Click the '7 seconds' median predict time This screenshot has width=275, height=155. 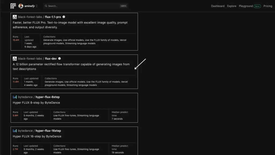117,119
